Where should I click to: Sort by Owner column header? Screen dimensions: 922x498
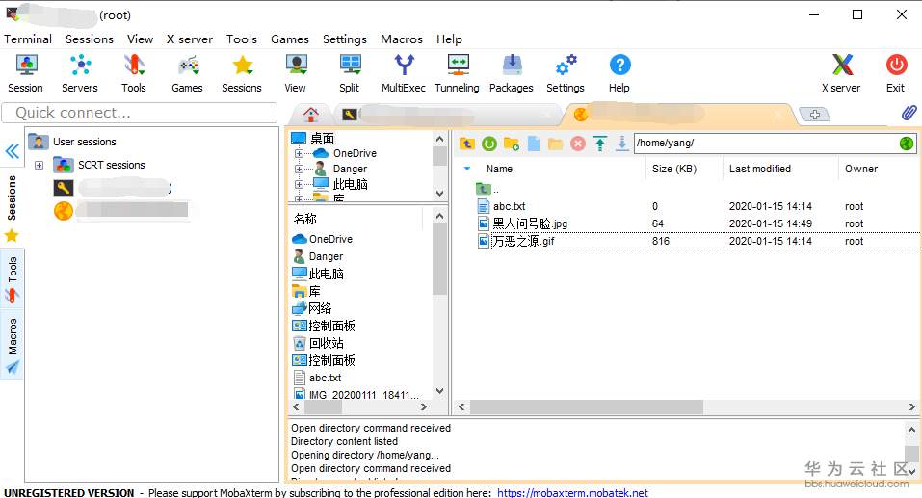pyautogui.click(x=861, y=169)
